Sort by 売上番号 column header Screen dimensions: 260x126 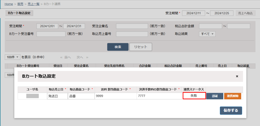click(201, 66)
